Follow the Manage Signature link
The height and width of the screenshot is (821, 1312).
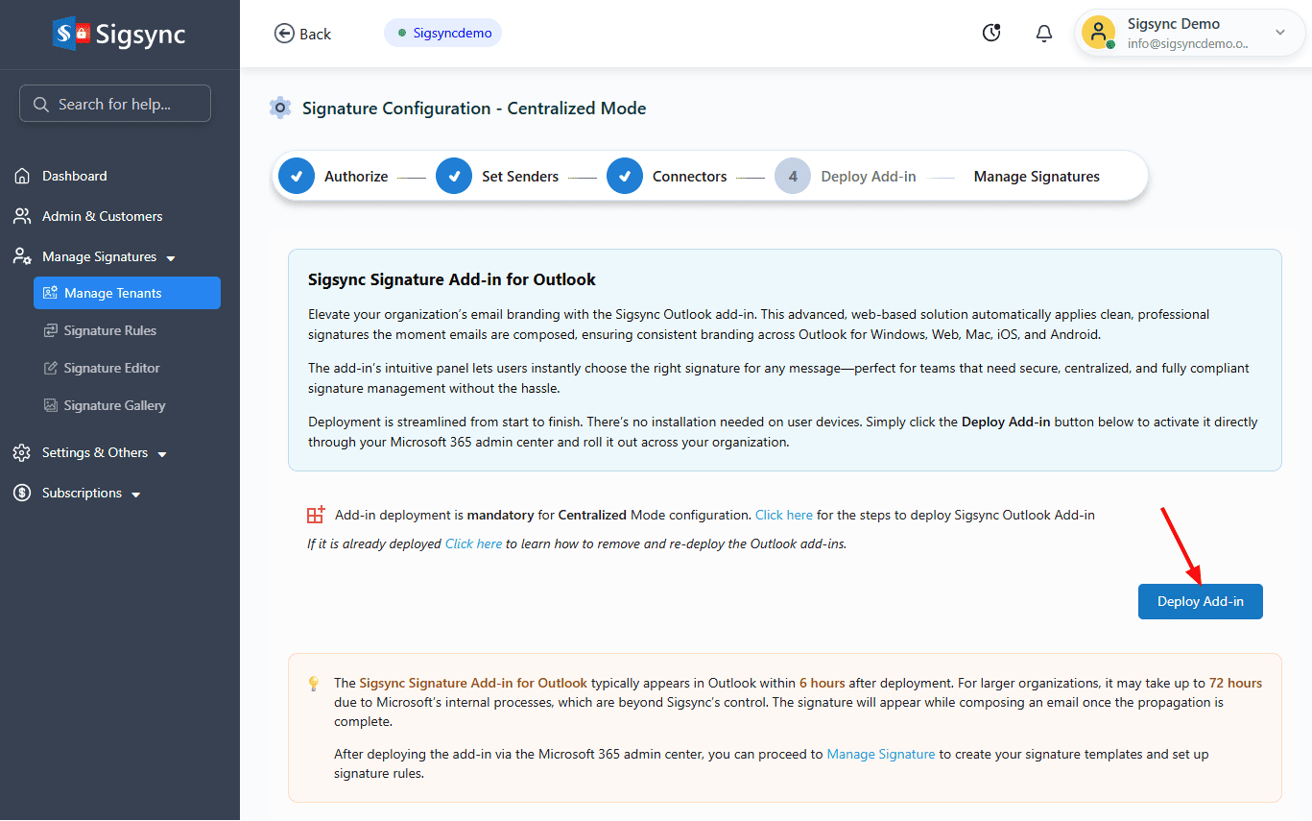[x=880, y=754]
